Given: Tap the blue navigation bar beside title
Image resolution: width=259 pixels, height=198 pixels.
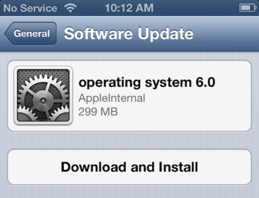Looking at the screenshot, I should [x=225, y=34].
